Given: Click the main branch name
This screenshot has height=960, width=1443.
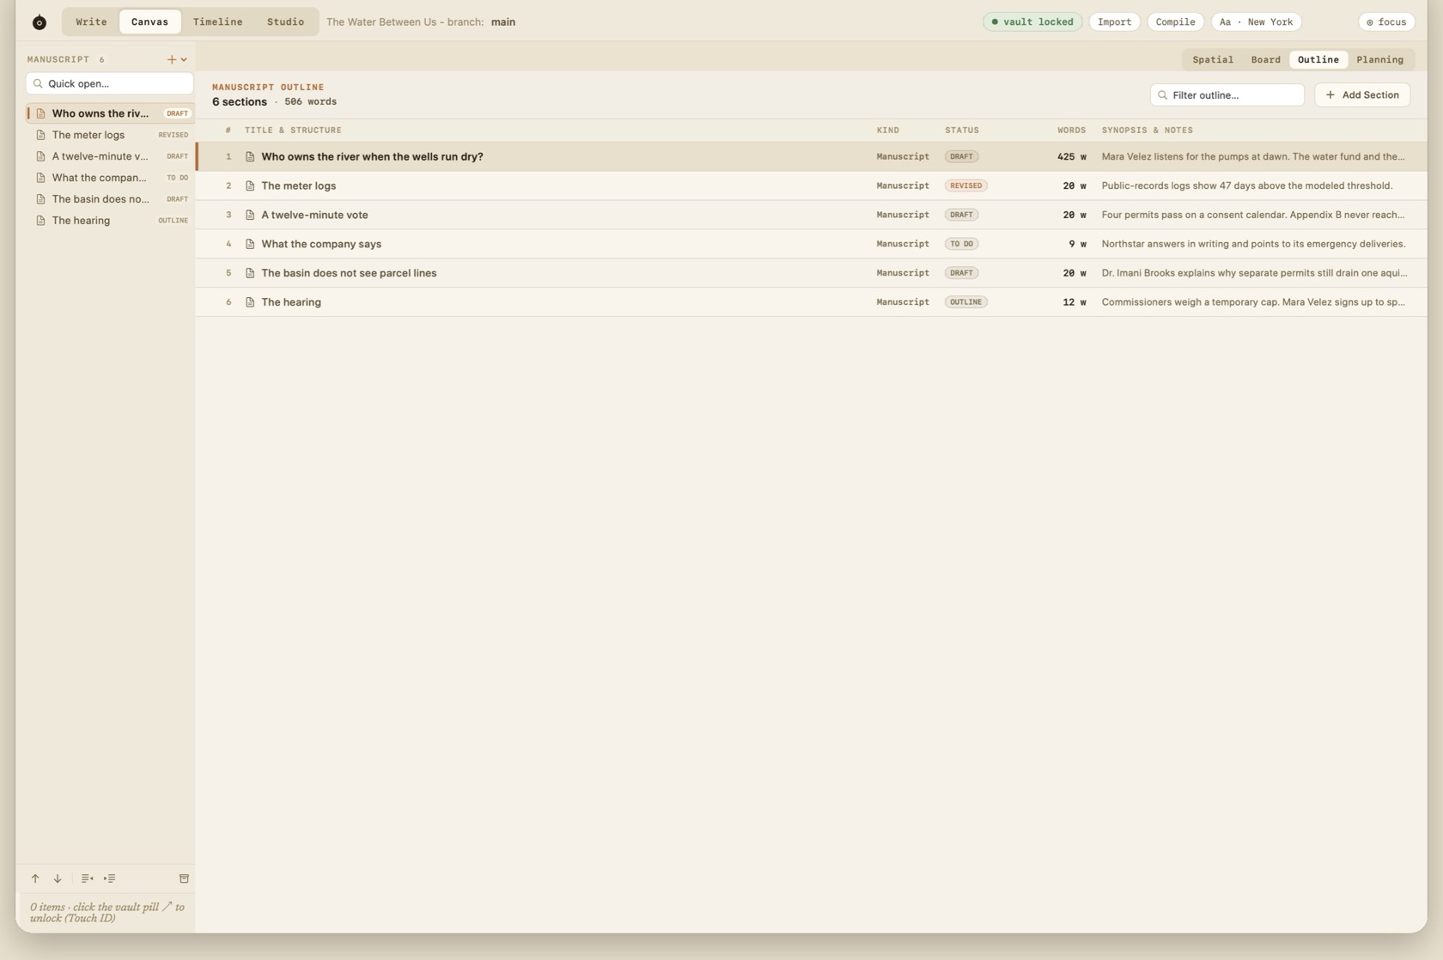Looking at the screenshot, I should pyautogui.click(x=503, y=22).
